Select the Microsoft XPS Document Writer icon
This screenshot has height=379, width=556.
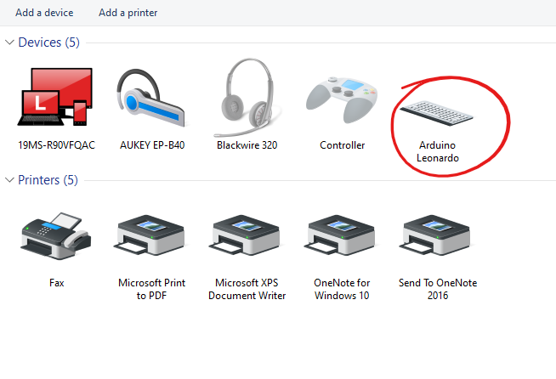coord(246,235)
